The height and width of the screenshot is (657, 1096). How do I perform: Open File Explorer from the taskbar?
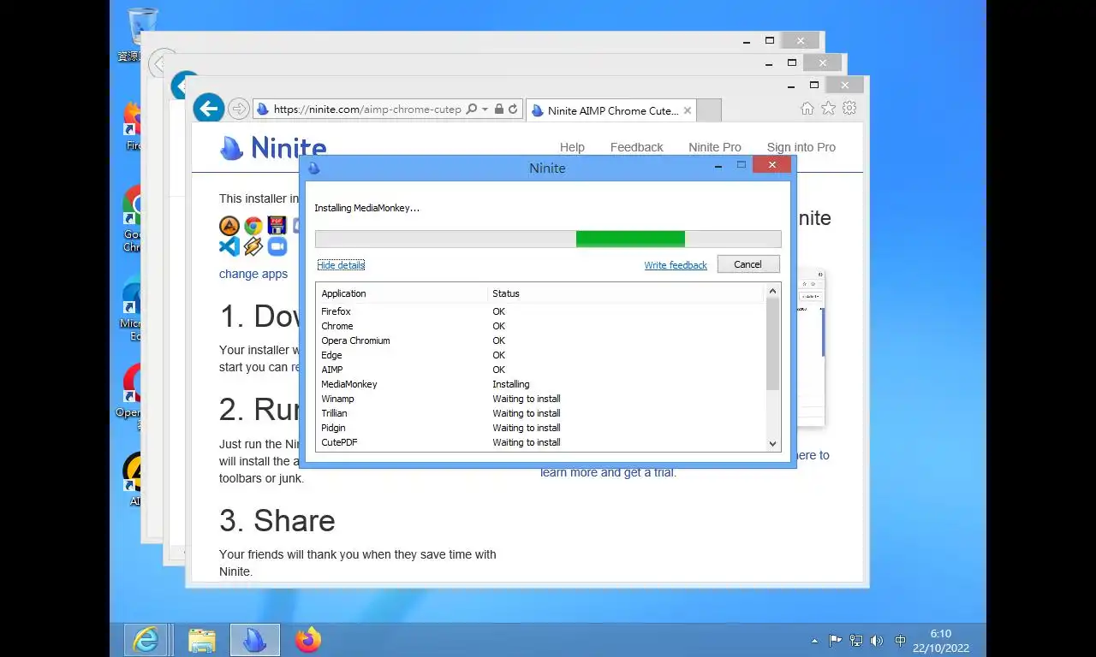(x=202, y=640)
